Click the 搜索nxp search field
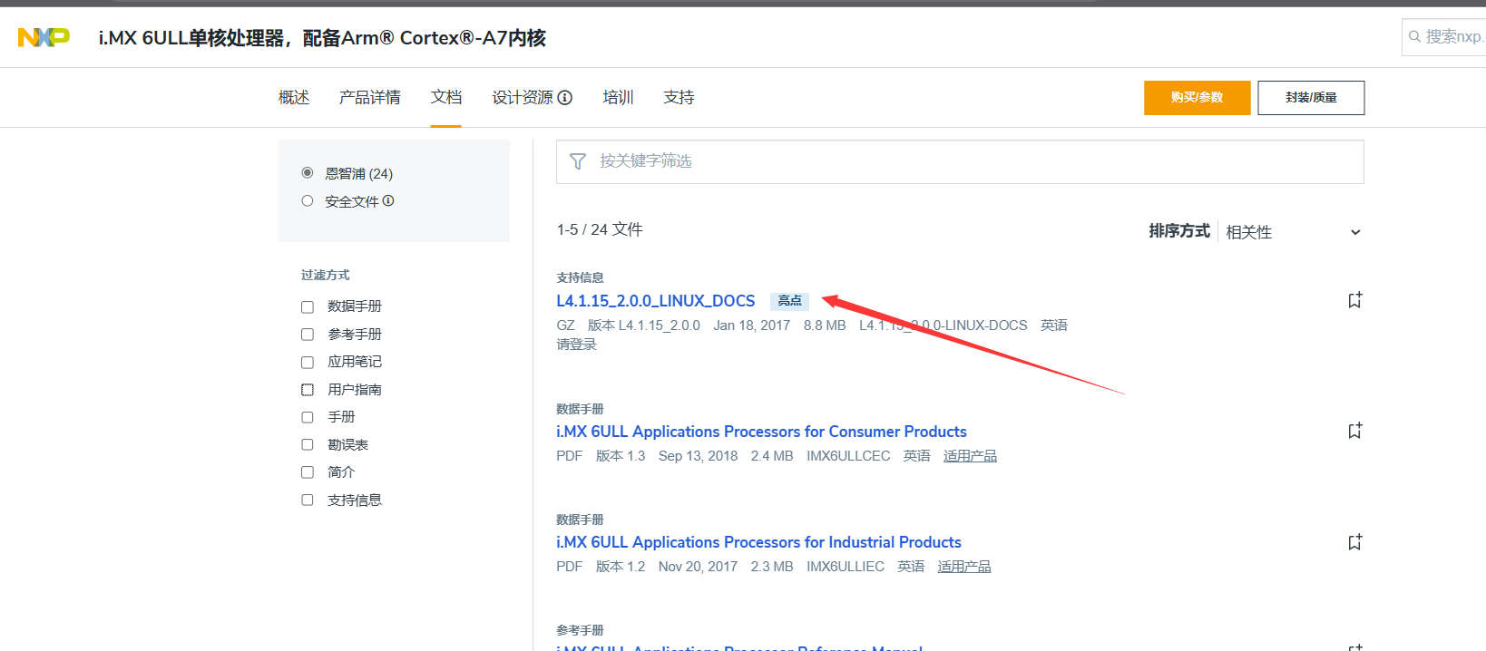1486x651 pixels. [x=1446, y=37]
